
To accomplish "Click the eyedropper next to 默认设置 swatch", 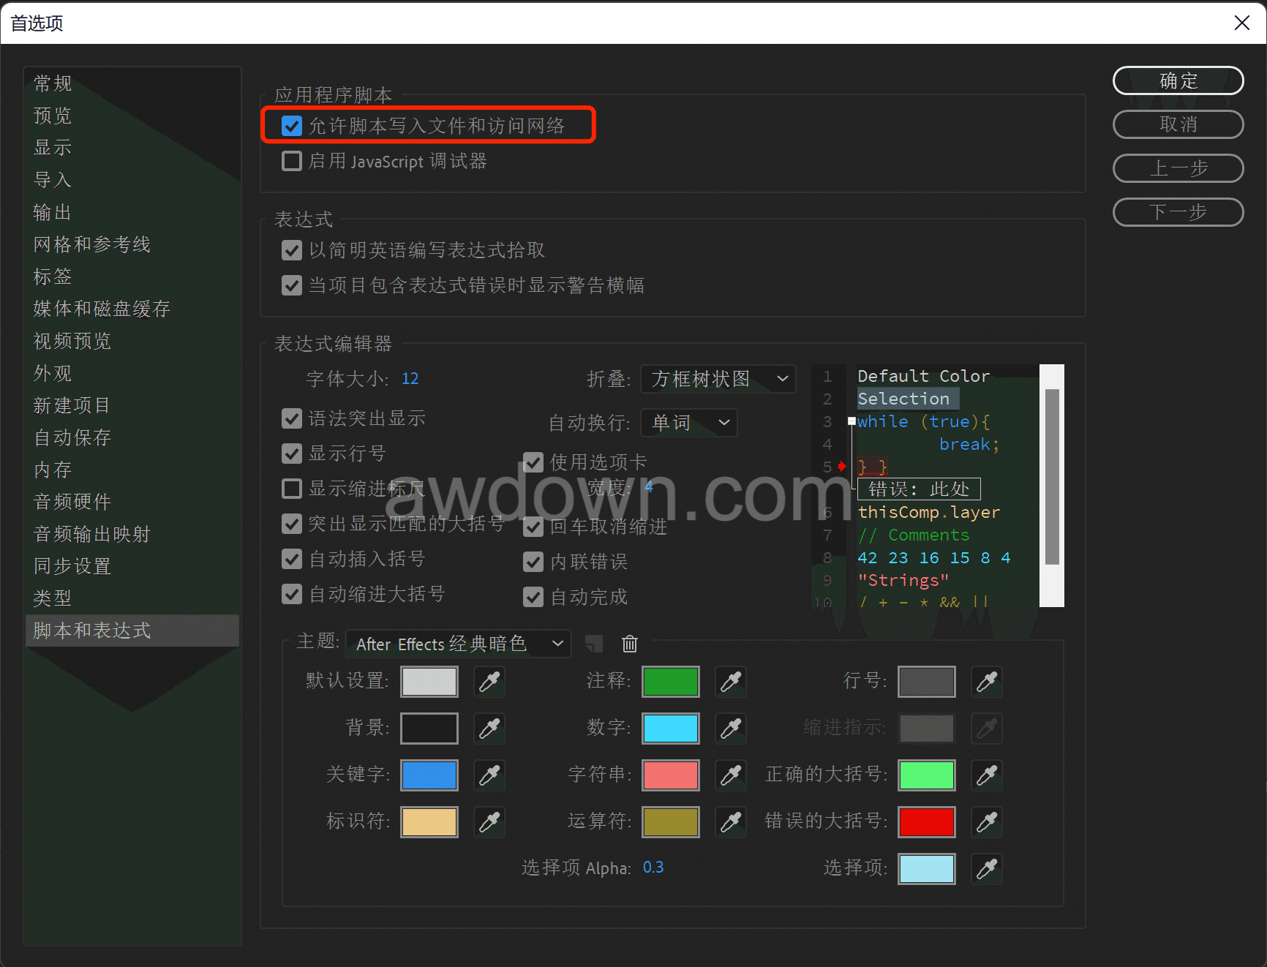I will click(x=489, y=682).
